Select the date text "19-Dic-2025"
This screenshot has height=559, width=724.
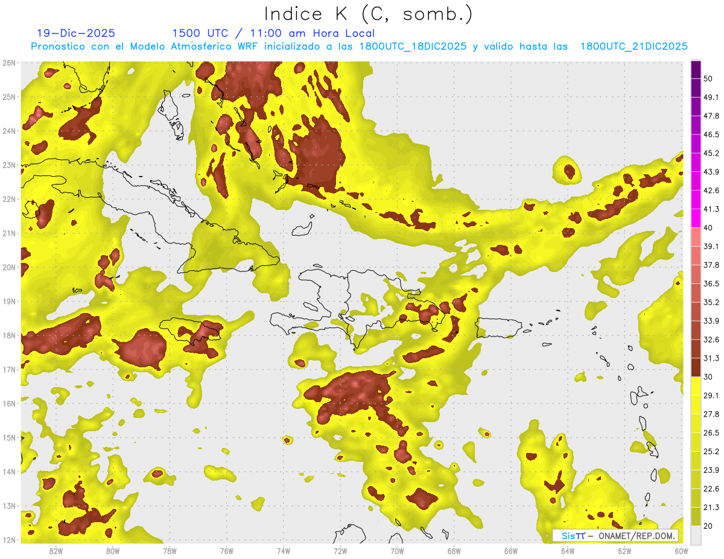point(76,33)
